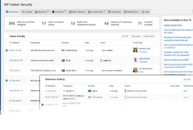Click the Activity pulse icon
Screen dimensions: 193x130
point(23,12)
